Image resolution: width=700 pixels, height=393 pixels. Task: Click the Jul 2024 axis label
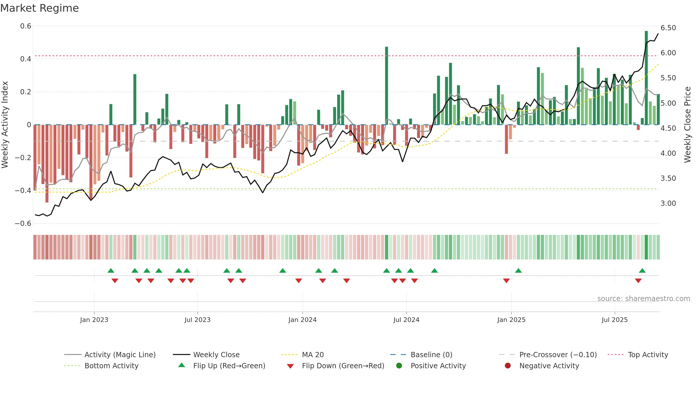click(406, 320)
